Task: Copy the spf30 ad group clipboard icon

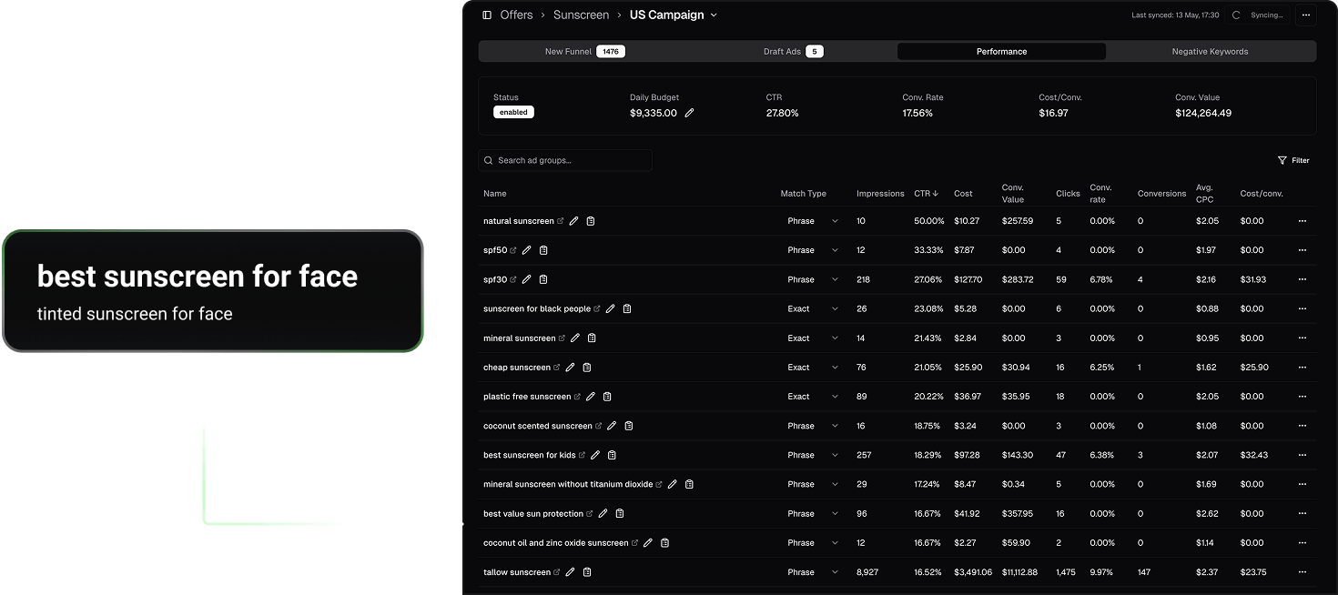Action: point(545,279)
